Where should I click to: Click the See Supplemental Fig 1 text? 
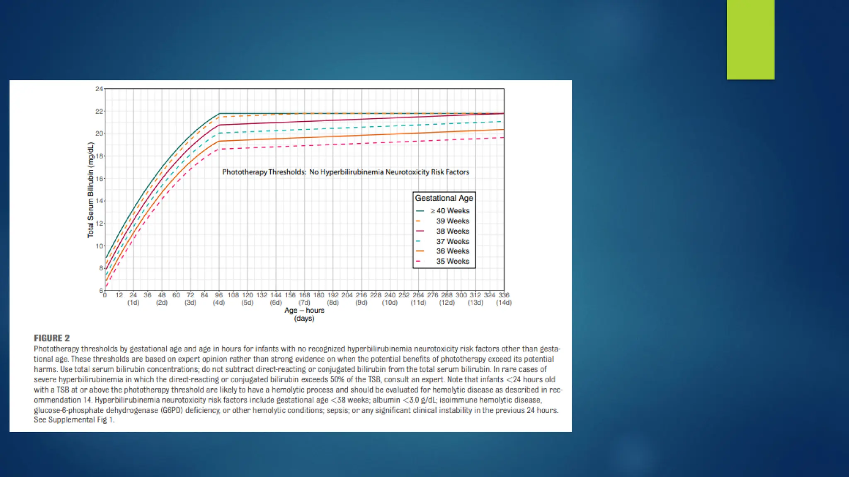pos(74,420)
